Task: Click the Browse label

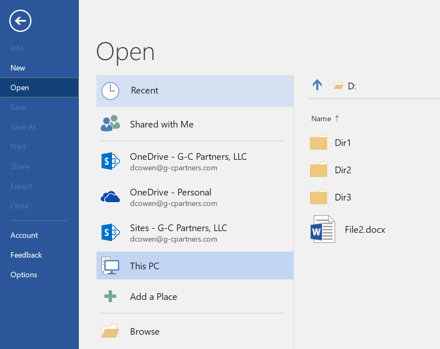Action: click(145, 332)
